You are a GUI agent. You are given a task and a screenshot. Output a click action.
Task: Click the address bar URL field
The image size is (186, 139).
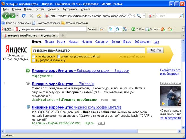click(89, 16)
